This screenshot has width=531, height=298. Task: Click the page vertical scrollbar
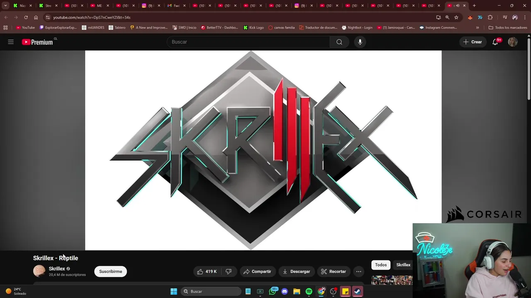click(x=529, y=68)
